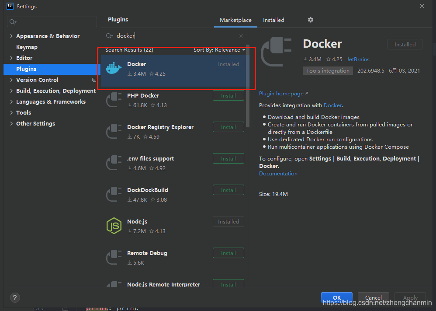Open the Plugin homepage link
This screenshot has height=311, width=436.
click(x=281, y=93)
